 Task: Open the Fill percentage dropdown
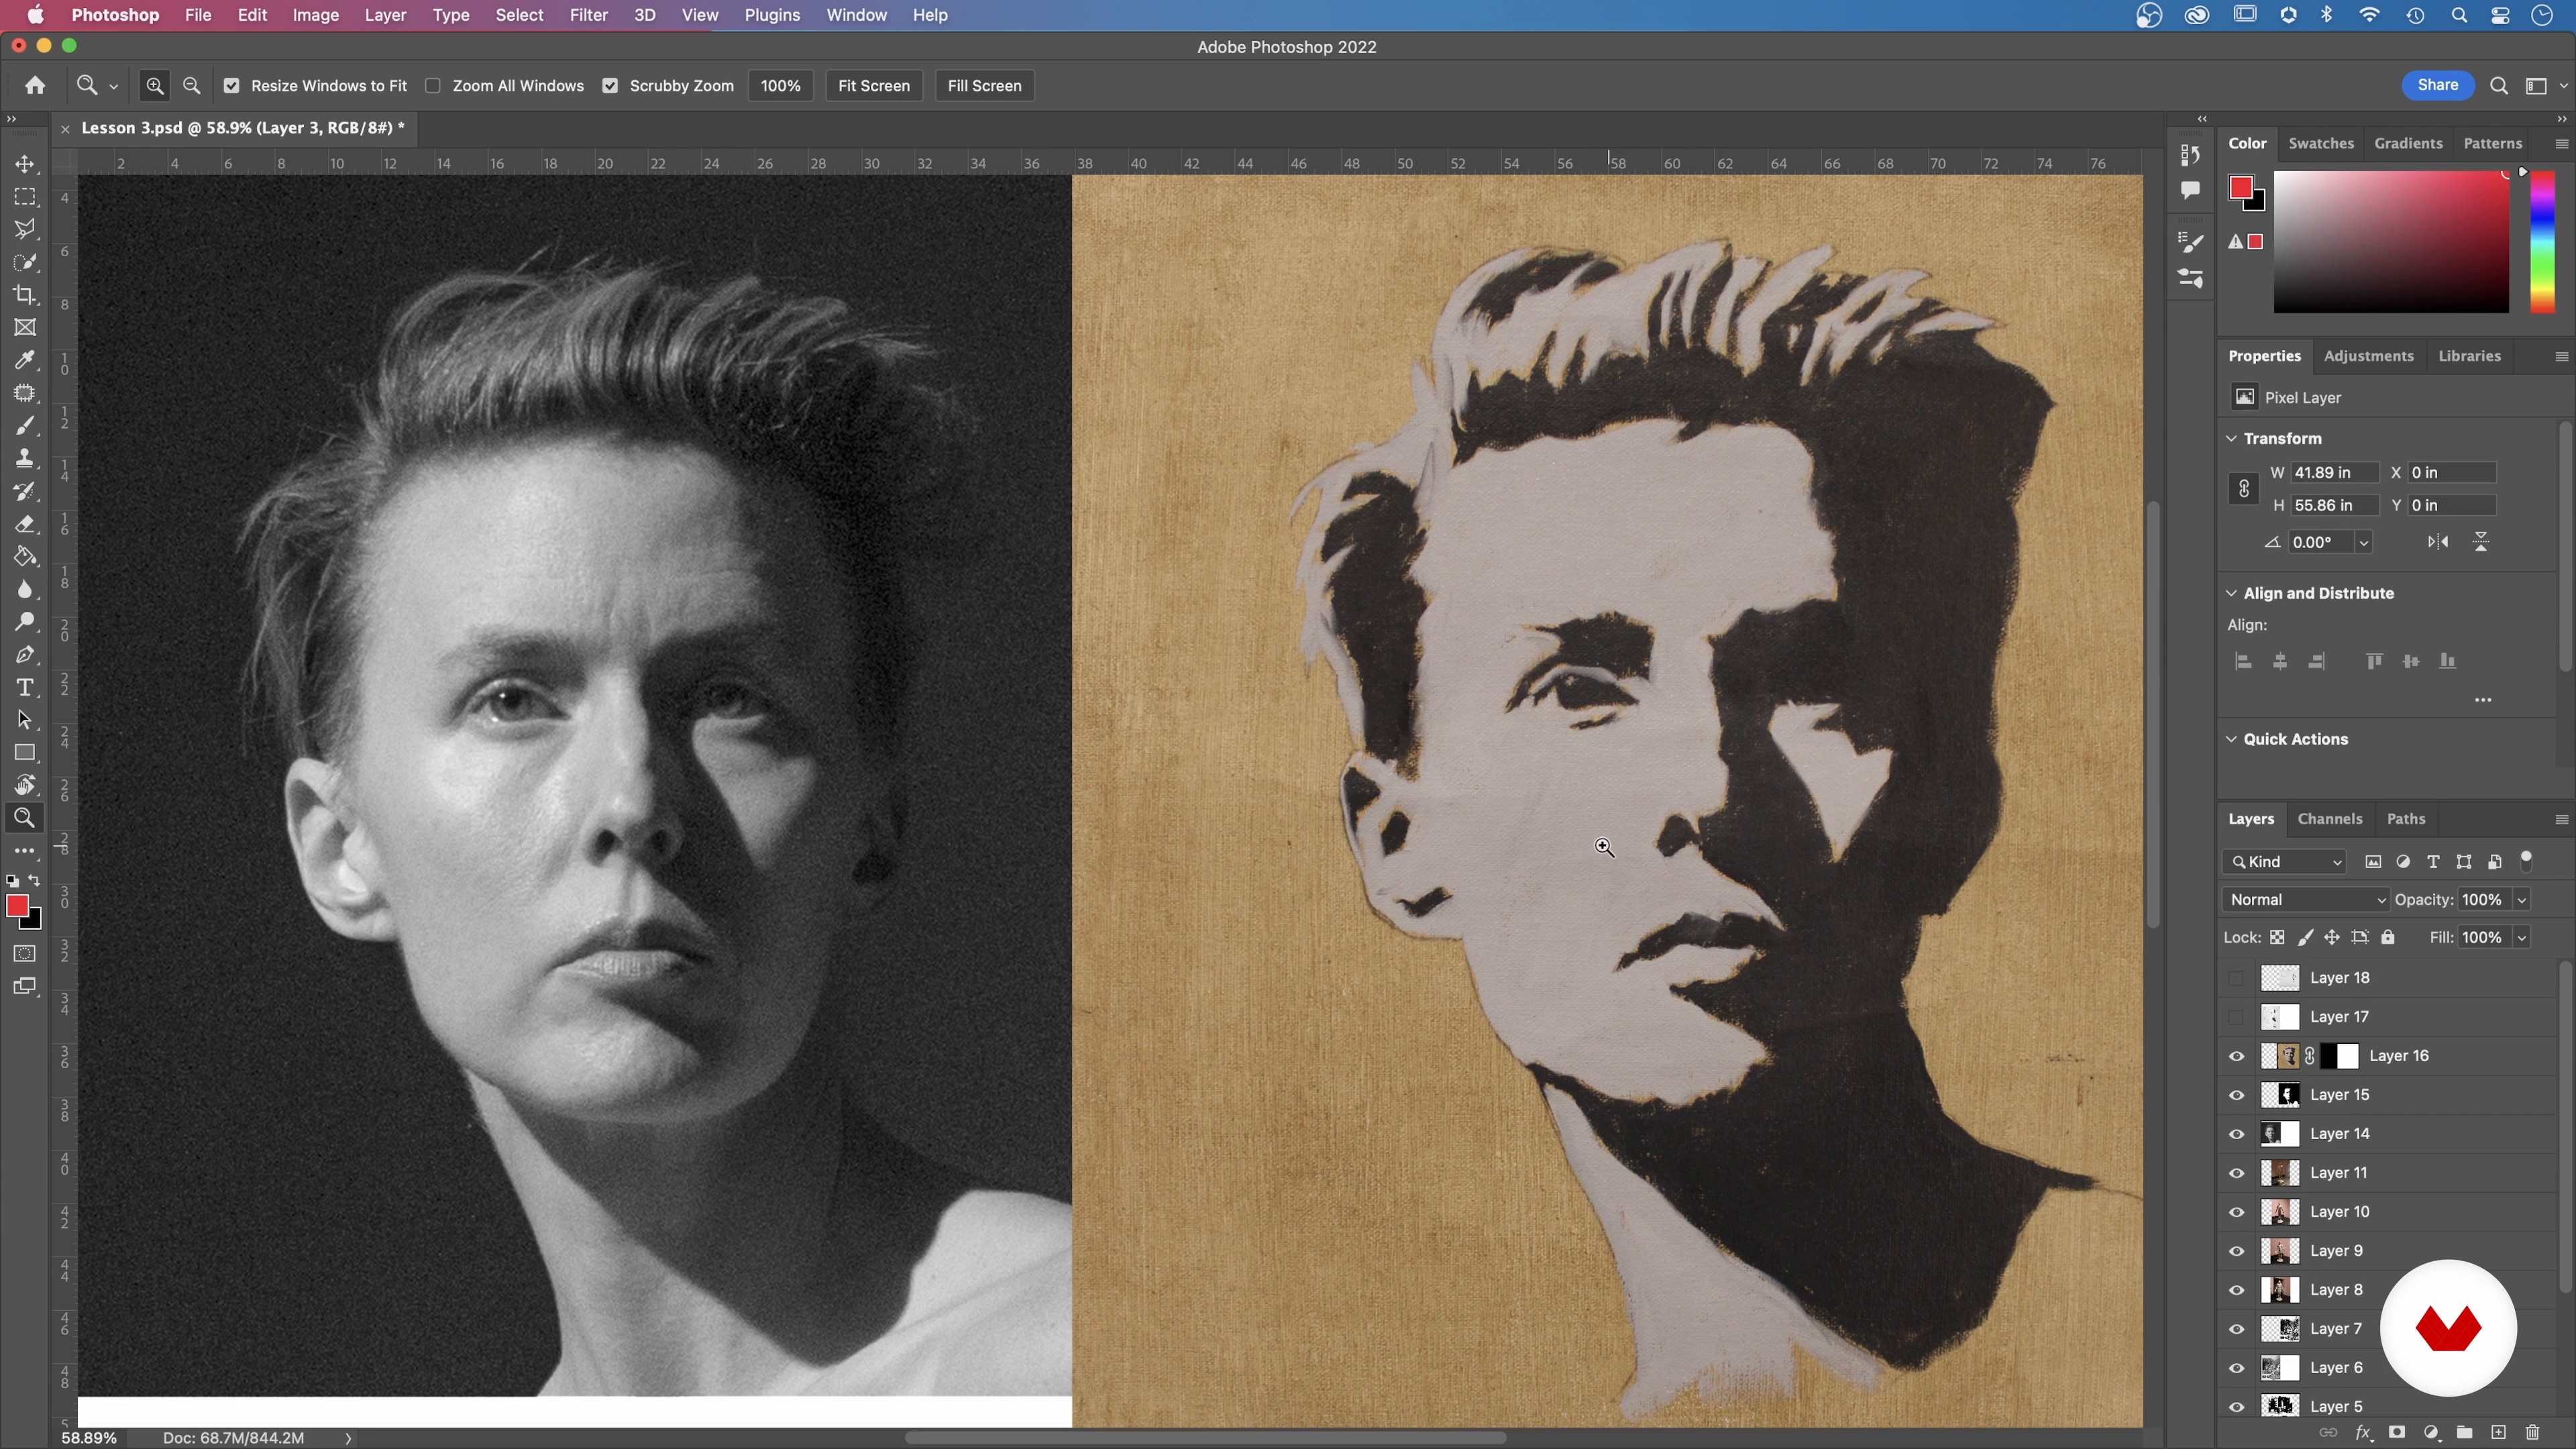pos(2521,938)
